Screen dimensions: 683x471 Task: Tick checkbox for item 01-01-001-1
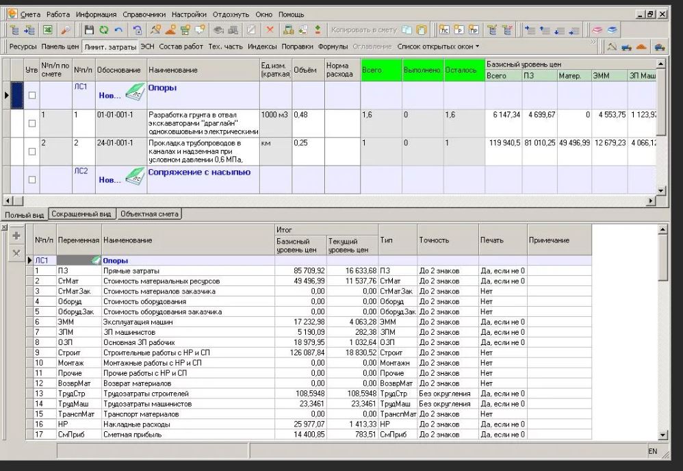pos(32,123)
